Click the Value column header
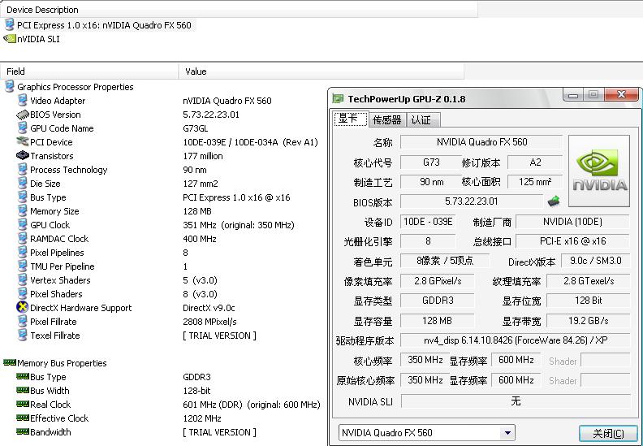This screenshot has height=446, width=643. click(x=321, y=71)
